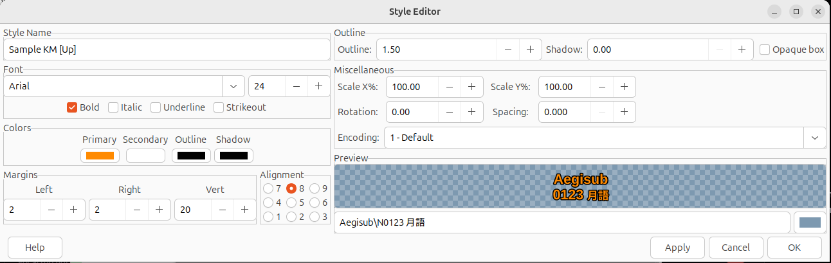Enable the Opaque box checkbox
The width and height of the screenshot is (831, 263).
click(x=765, y=50)
